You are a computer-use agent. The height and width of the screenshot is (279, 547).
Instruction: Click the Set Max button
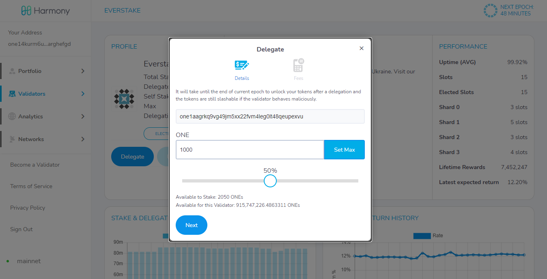(344, 150)
